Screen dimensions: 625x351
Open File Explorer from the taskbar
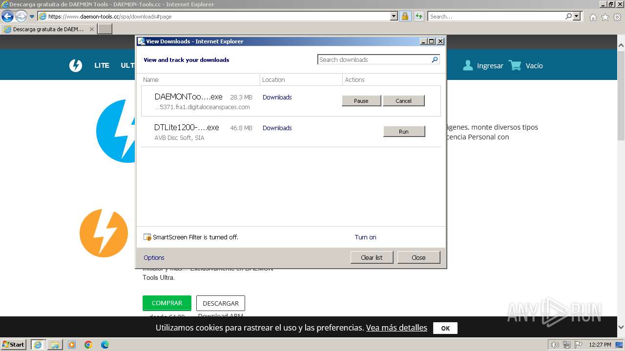(x=55, y=345)
